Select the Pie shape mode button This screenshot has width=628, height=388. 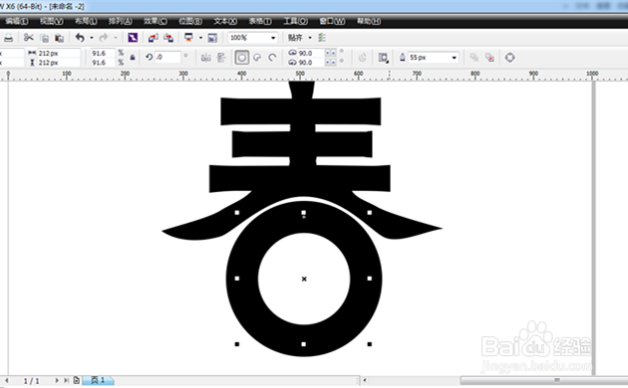(x=257, y=58)
